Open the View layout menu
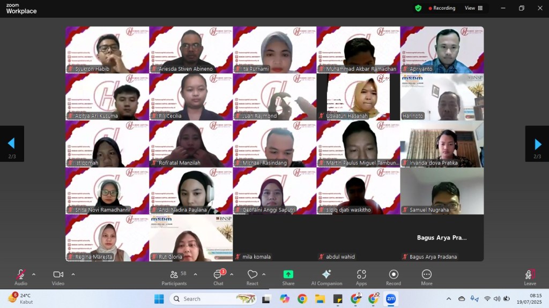The width and height of the screenshot is (549, 308). coord(473,8)
